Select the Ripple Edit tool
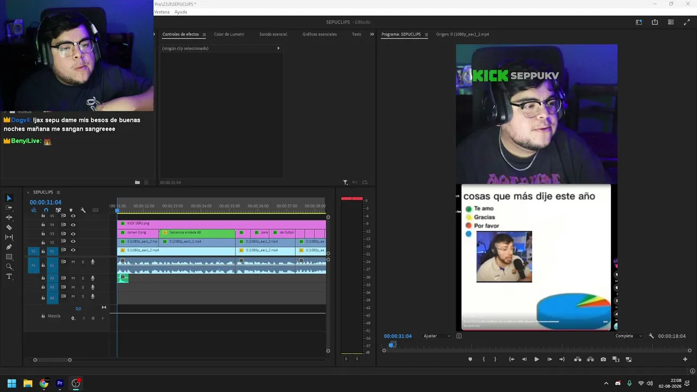This screenshot has width=697, height=392. point(9,218)
